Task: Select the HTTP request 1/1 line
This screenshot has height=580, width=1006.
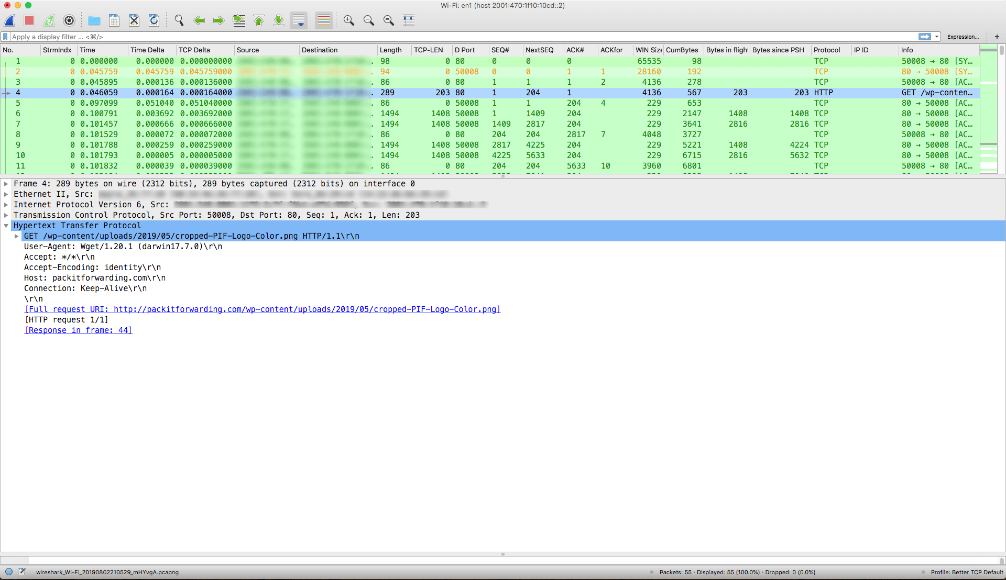Action: tap(67, 320)
